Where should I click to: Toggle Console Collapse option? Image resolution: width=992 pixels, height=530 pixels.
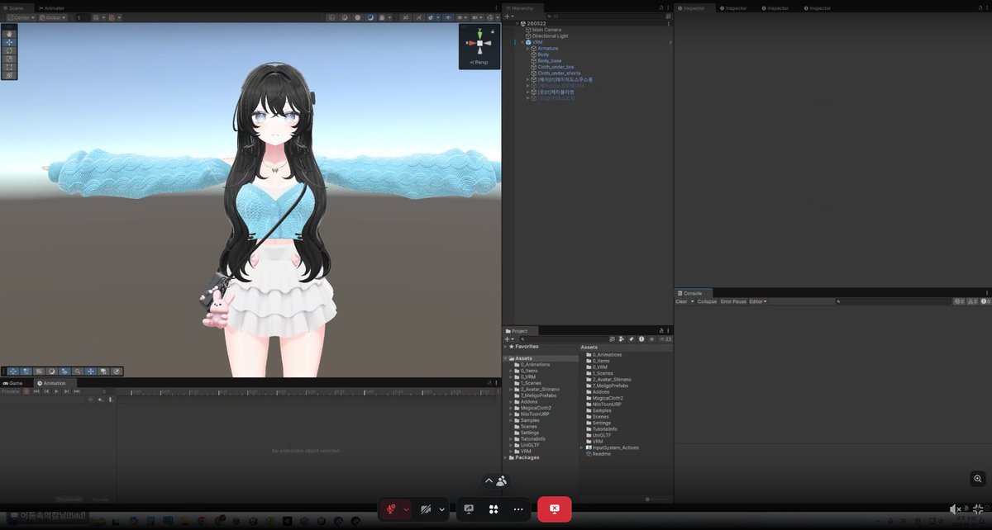[707, 301]
